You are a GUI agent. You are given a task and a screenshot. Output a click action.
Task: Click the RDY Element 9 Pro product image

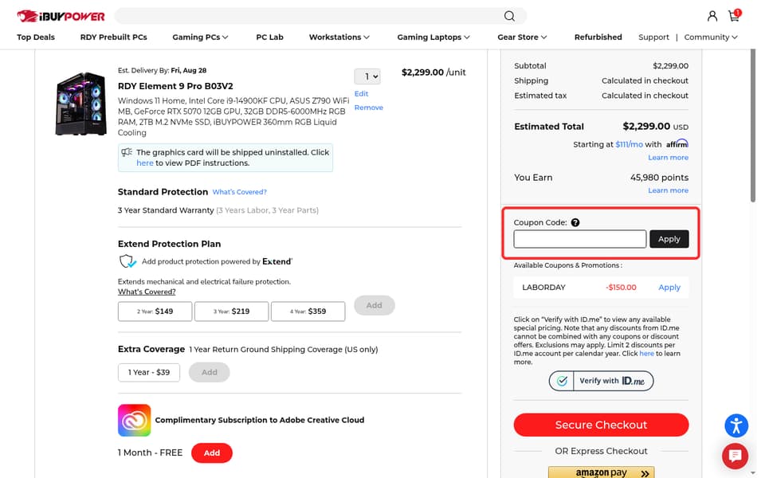(x=80, y=104)
